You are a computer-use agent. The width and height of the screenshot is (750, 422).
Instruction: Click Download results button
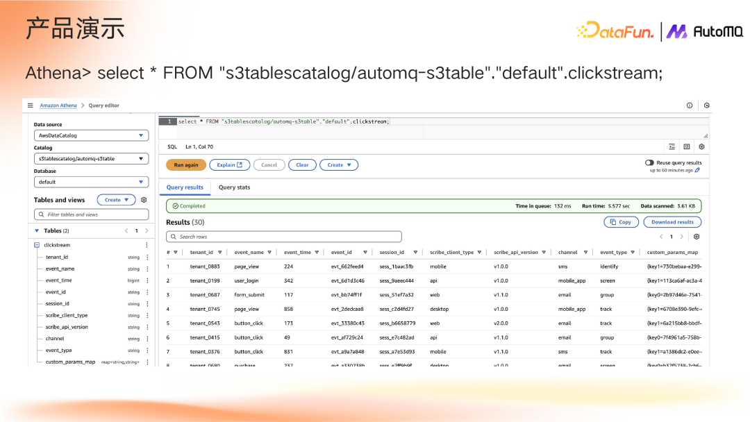tap(672, 221)
